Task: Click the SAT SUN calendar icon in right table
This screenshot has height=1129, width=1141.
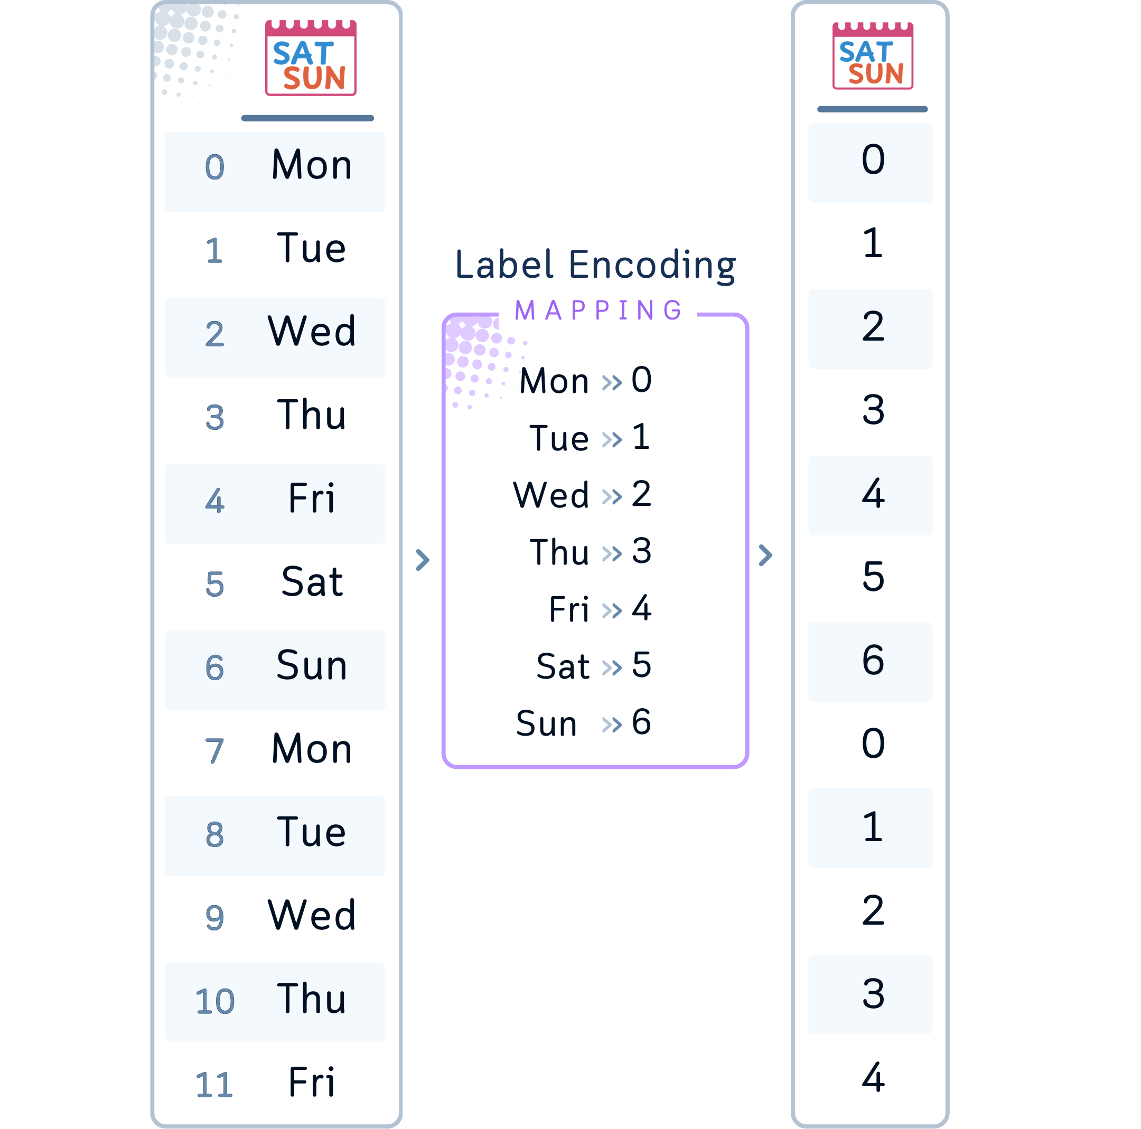Action: [x=872, y=56]
